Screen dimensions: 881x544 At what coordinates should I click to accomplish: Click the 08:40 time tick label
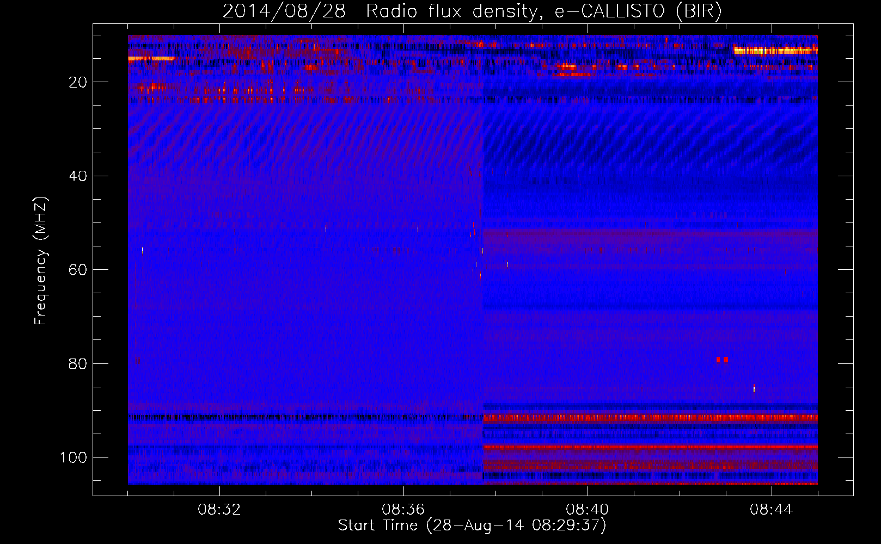click(x=588, y=510)
